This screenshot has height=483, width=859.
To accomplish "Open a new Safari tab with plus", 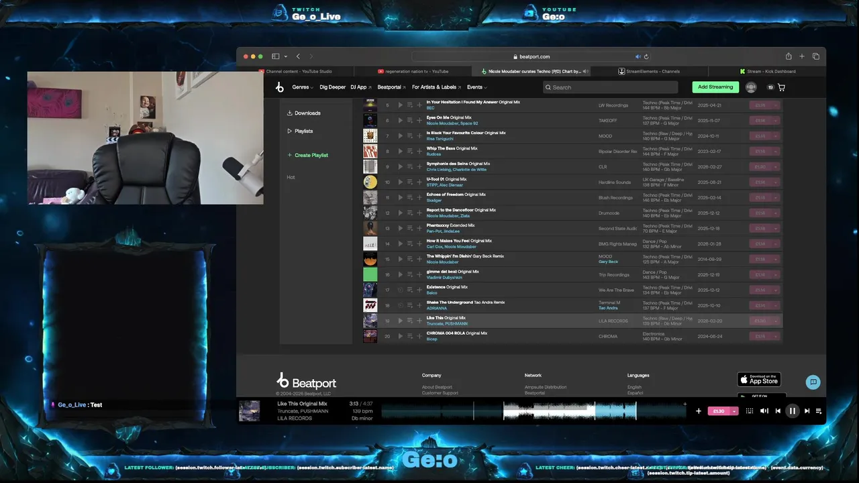I will tap(802, 56).
